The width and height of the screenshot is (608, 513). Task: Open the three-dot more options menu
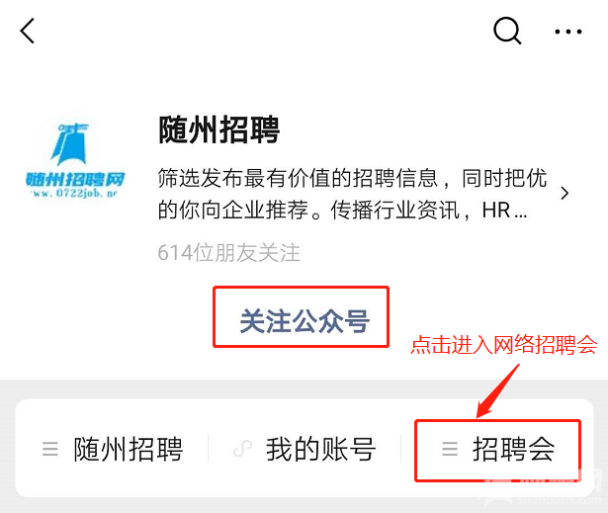click(568, 32)
